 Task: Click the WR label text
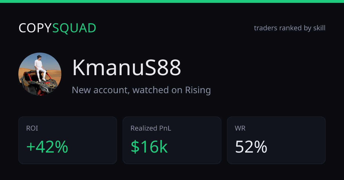click(x=240, y=128)
